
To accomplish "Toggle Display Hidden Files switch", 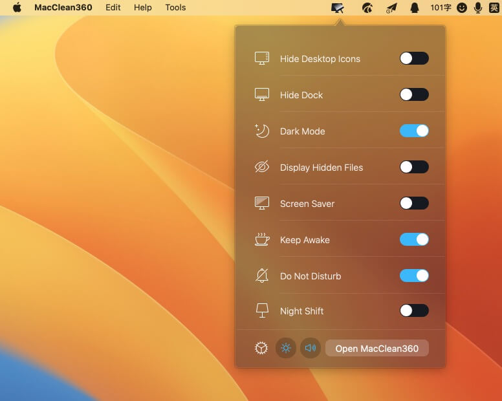I will pyautogui.click(x=414, y=167).
